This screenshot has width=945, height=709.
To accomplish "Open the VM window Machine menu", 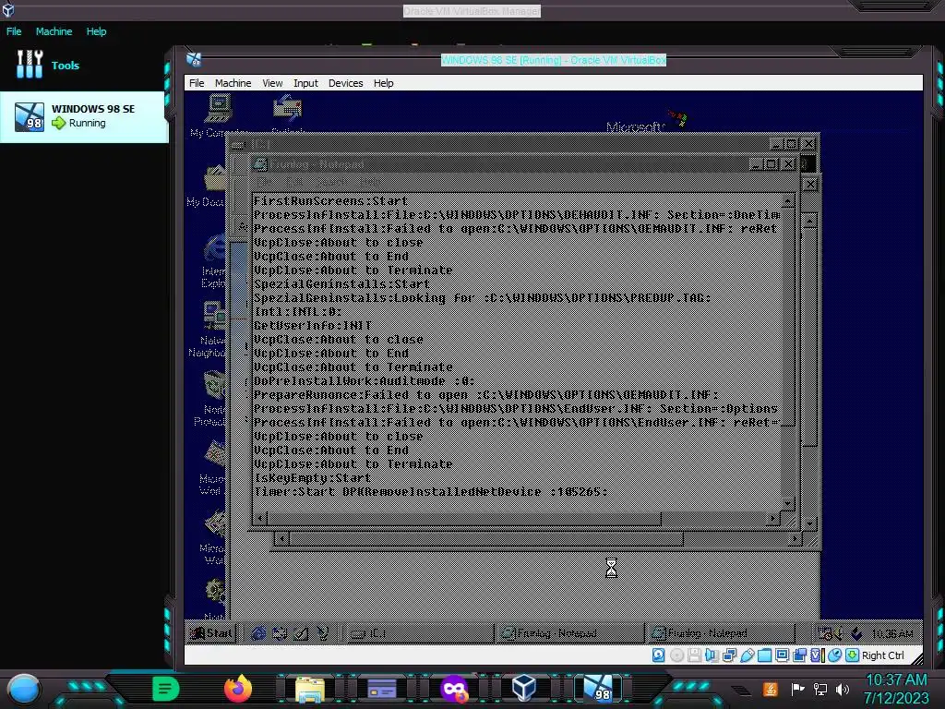I will click(233, 83).
